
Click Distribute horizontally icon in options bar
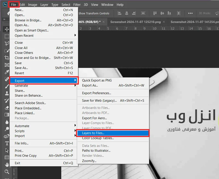pyautogui.click(x=178, y=13)
